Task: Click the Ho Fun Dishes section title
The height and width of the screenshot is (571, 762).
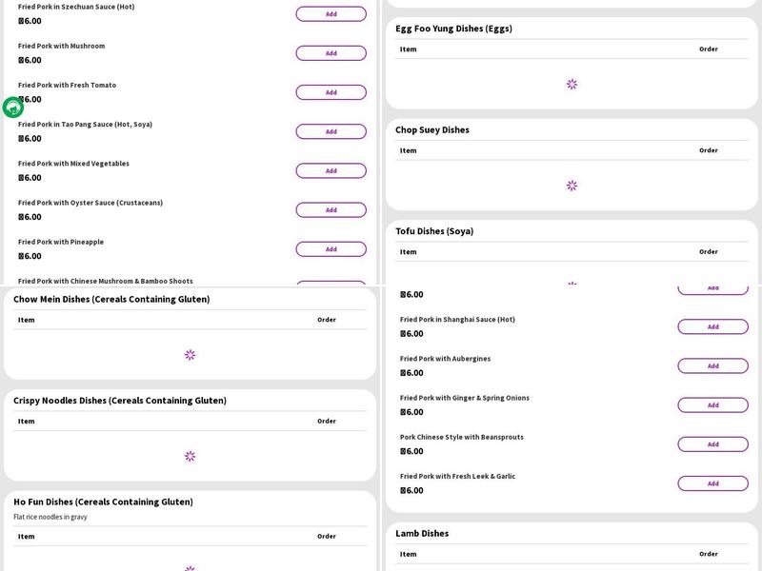Action: (x=103, y=502)
